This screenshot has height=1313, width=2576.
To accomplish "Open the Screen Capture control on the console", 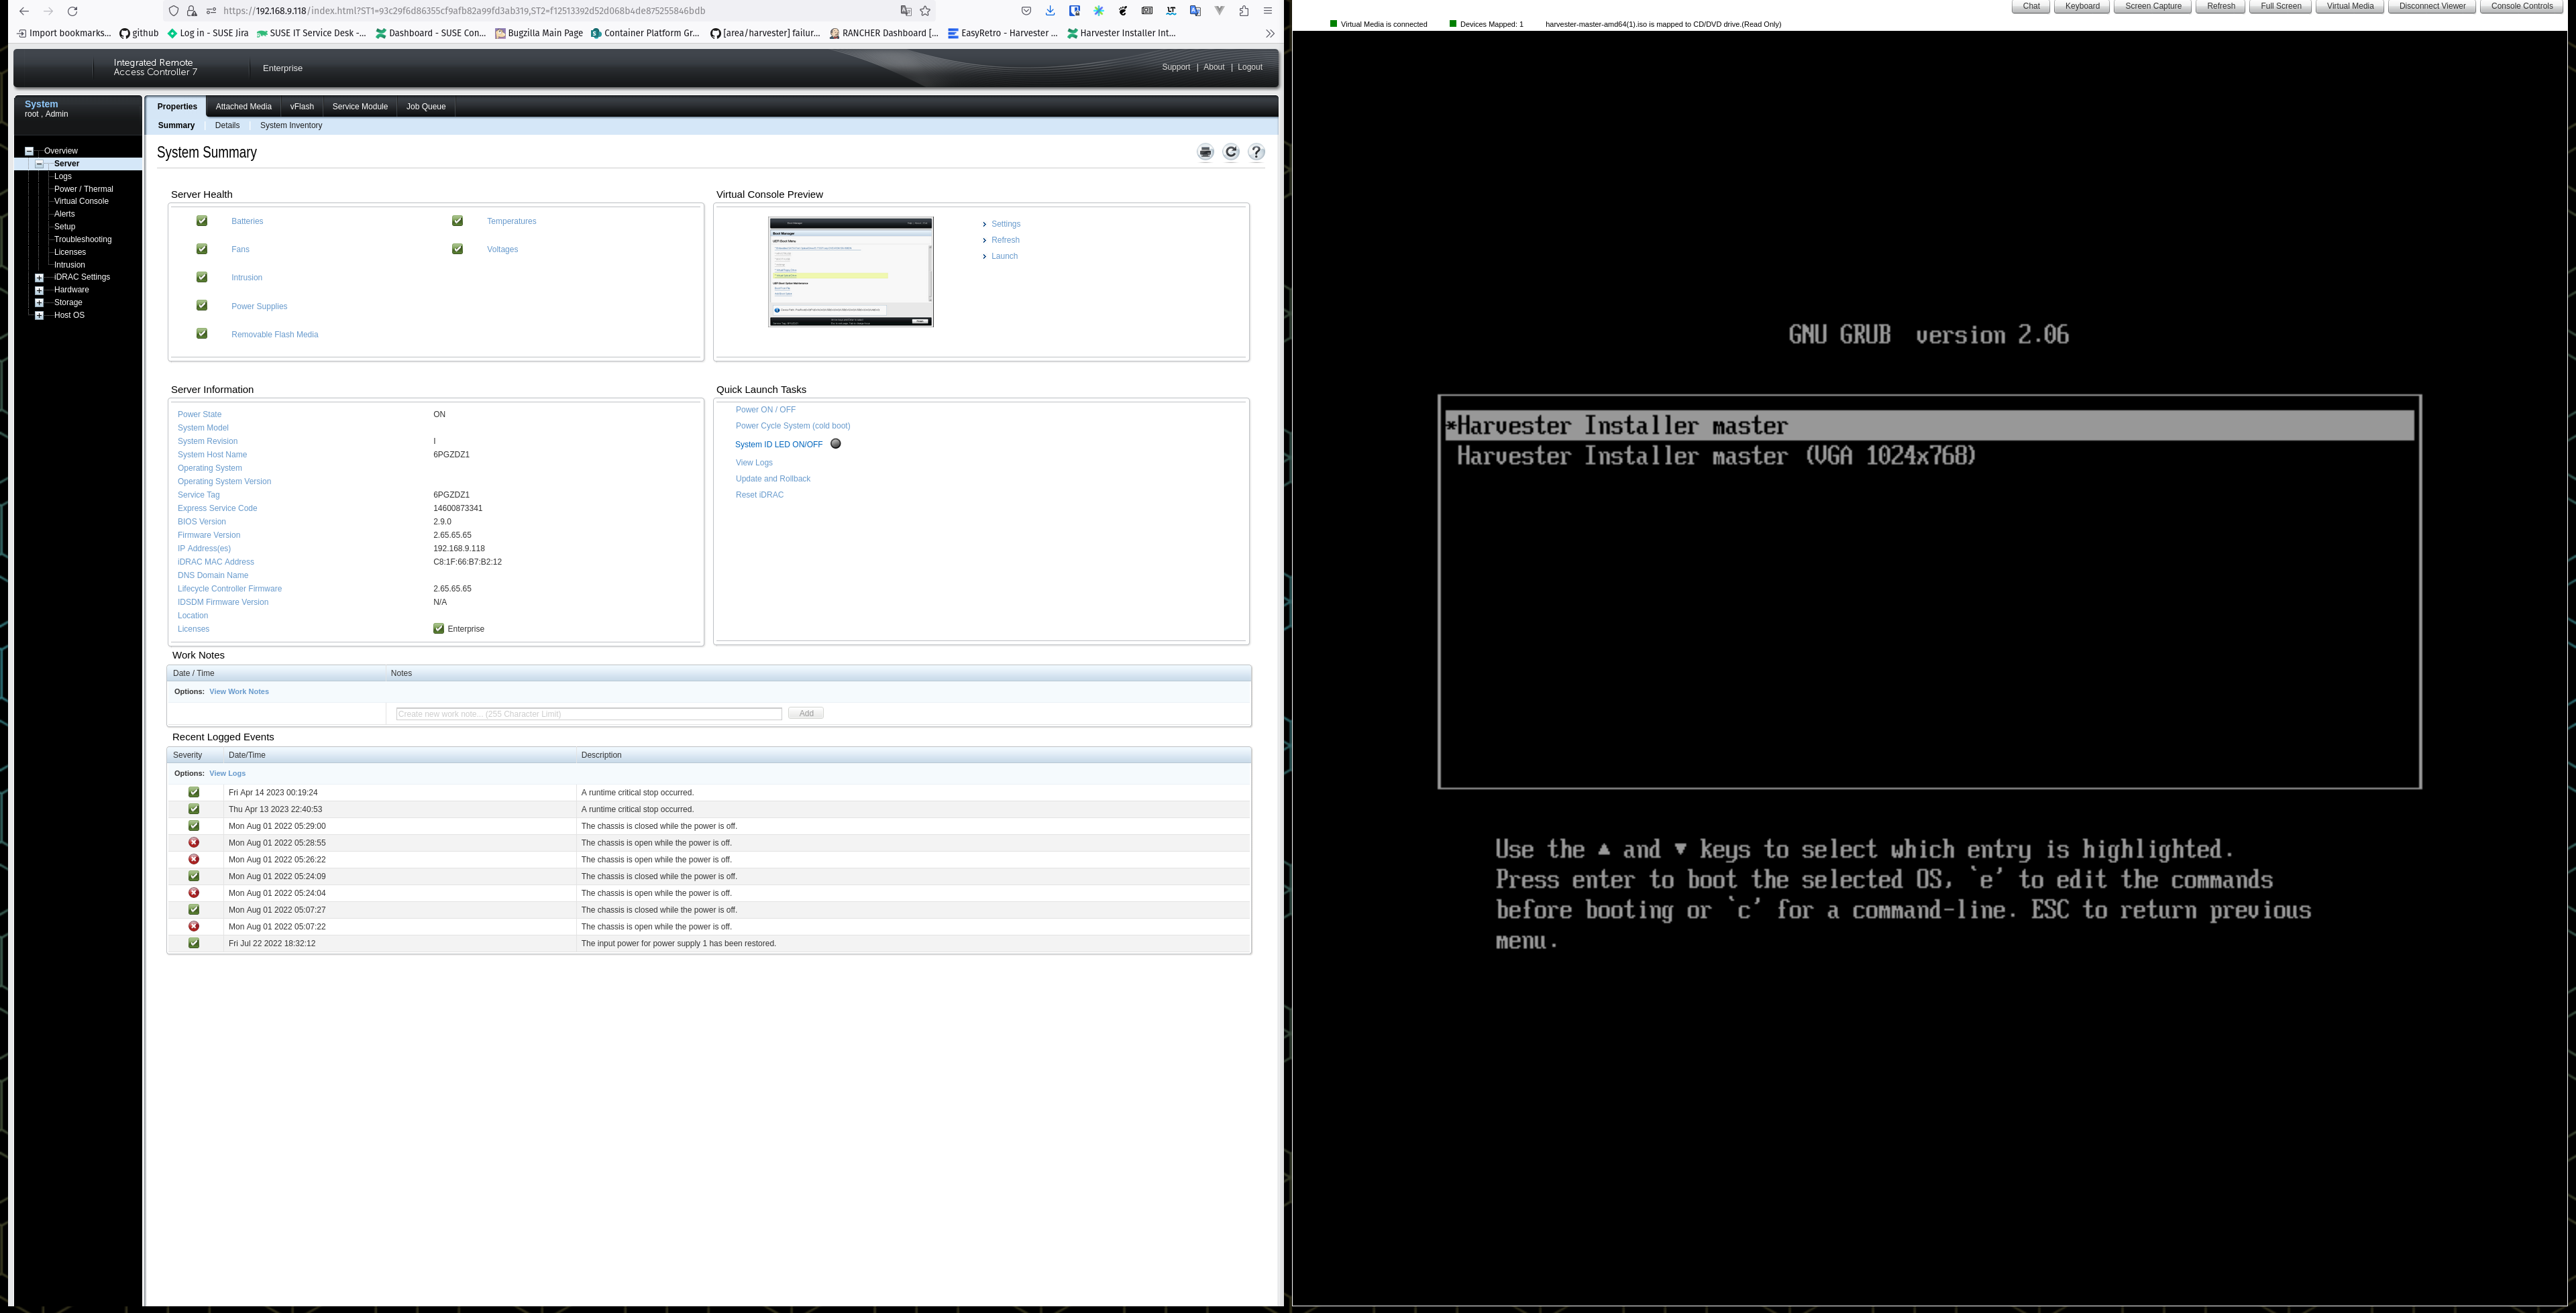I will pyautogui.click(x=2152, y=5).
